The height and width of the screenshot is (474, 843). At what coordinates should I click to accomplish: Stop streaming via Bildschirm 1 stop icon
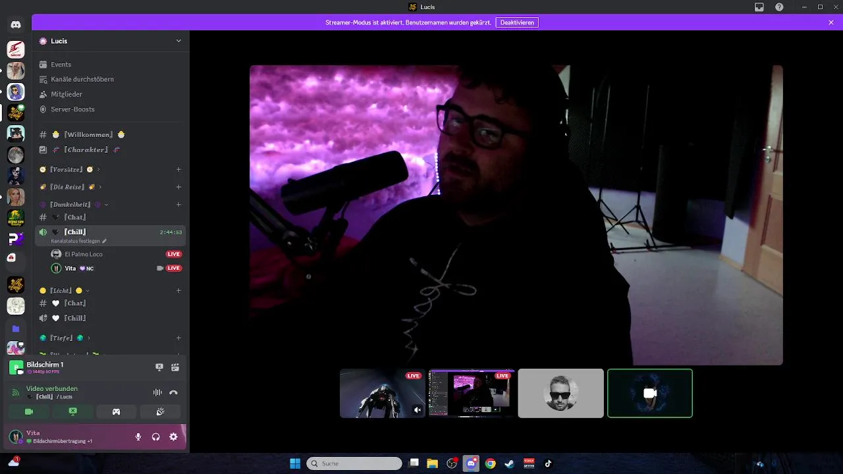click(159, 367)
